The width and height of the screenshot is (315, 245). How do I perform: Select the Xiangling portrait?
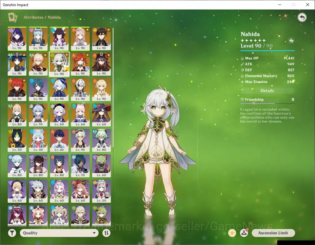tap(59, 166)
